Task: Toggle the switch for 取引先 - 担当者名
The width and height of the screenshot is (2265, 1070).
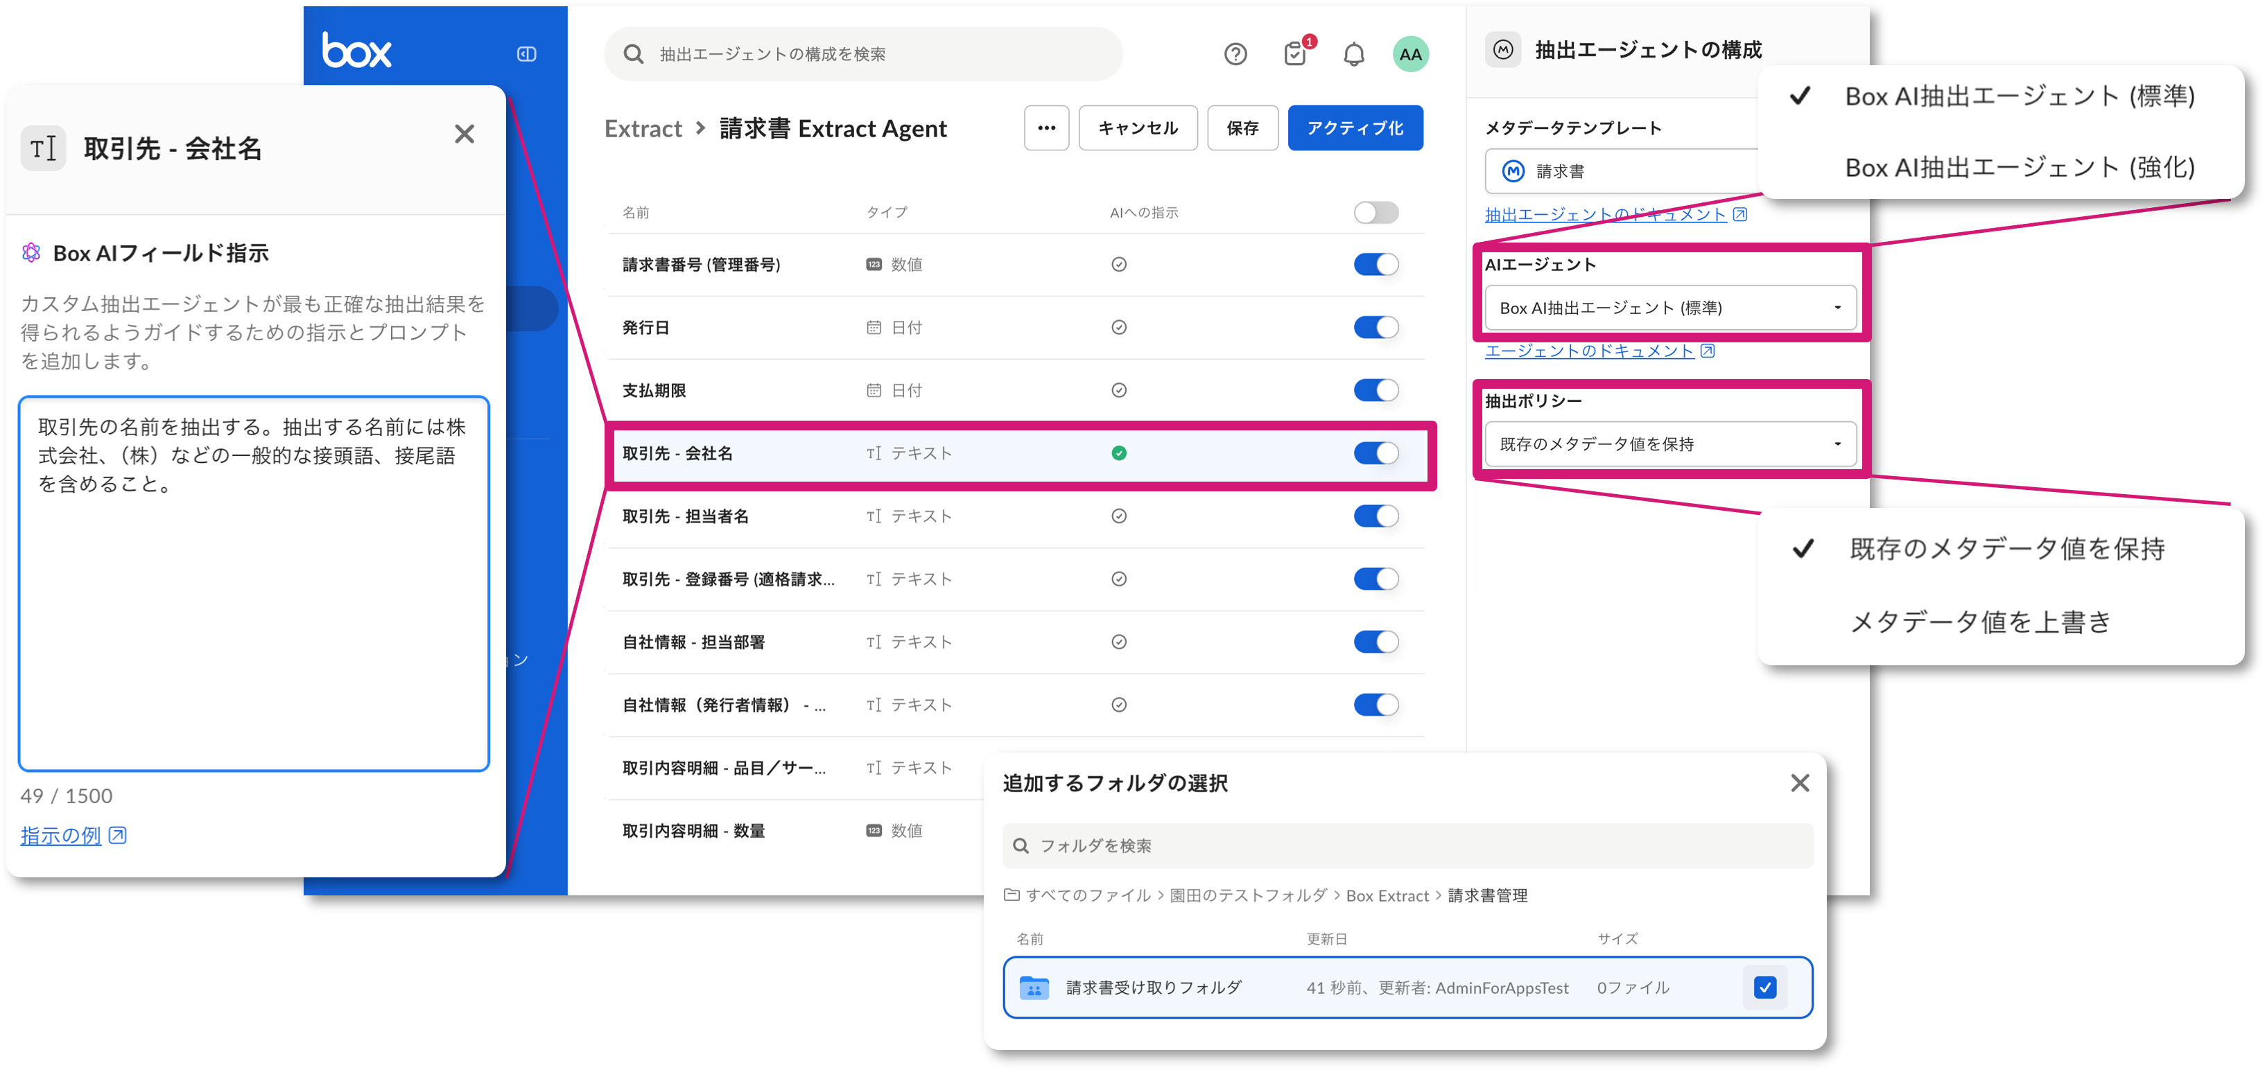Action: (x=1376, y=516)
